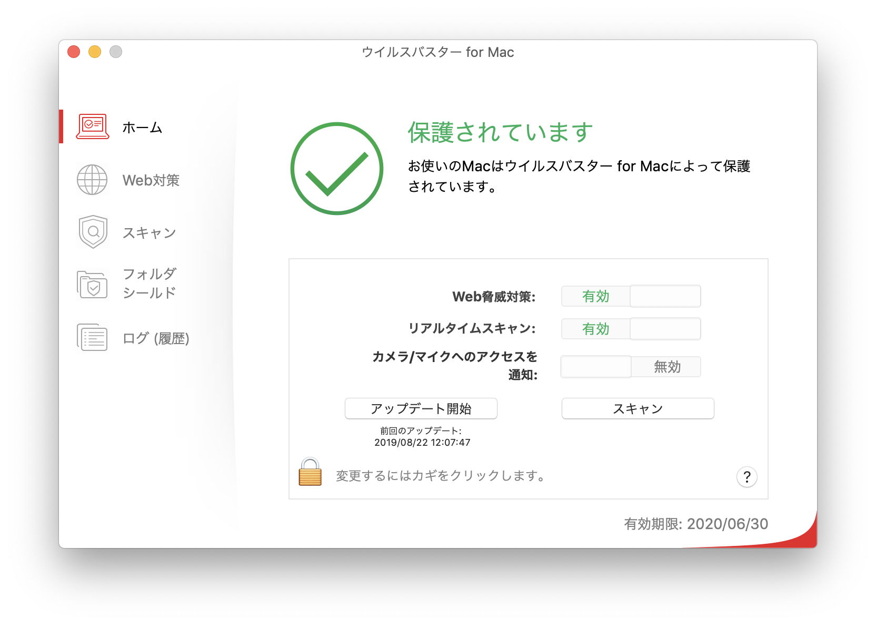876x626 pixels.
Task: Click the Home laptop icon in sidebar
Action: point(93,126)
